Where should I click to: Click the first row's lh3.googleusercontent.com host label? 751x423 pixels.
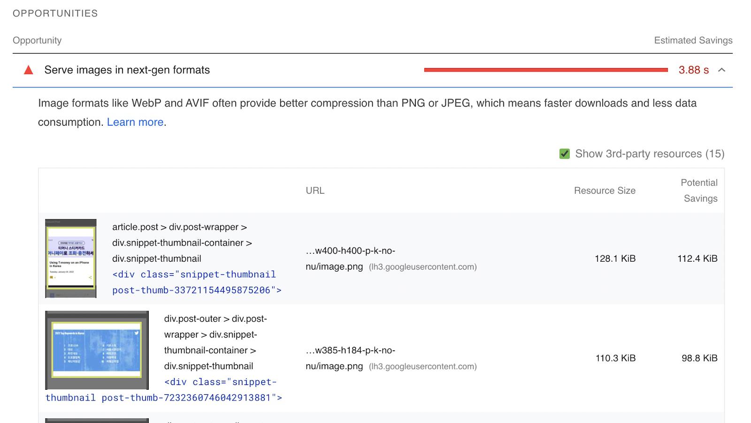[422, 267]
